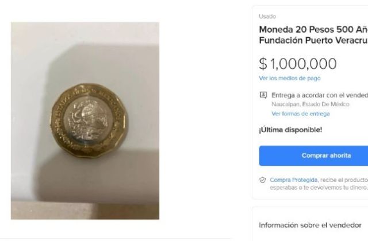This screenshot has height=241, width=368.
Task: Select the Naucalpan, Estado De México location
Action: [x=310, y=104]
